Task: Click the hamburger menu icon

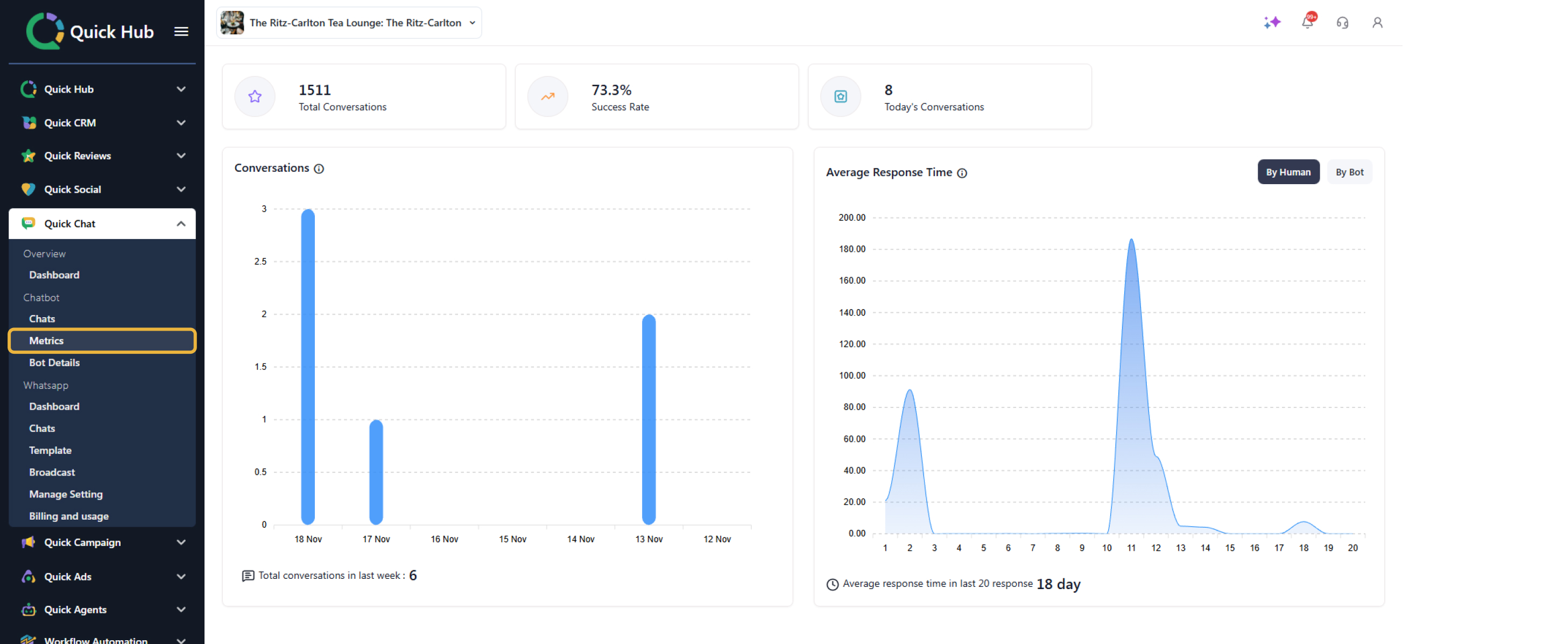Action: pyautogui.click(x=181, y=31)
